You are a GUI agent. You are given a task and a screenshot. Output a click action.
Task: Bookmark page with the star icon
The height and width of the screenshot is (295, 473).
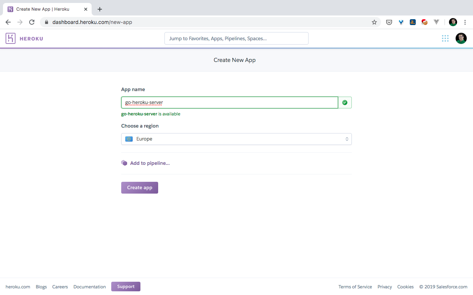point(374,22)
